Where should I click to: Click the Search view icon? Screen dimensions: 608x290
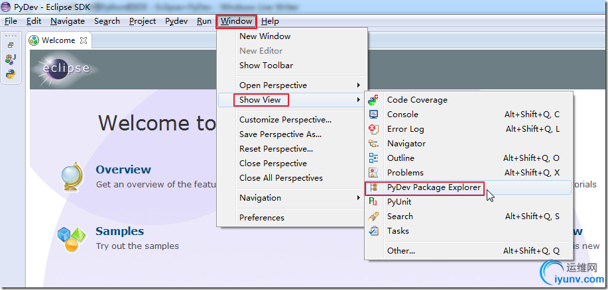373,217
